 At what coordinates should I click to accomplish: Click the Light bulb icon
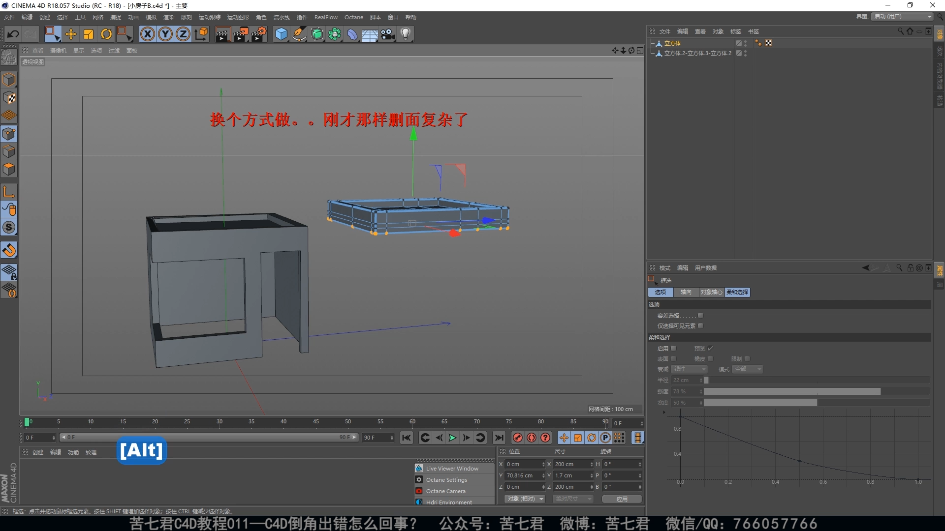pyautogui.click(x=406, y=34)
